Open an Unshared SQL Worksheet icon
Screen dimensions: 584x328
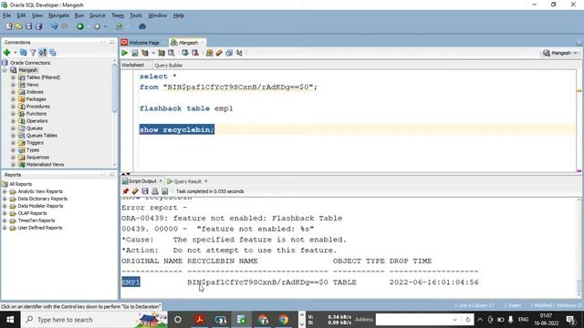click(x=209, y=53)
